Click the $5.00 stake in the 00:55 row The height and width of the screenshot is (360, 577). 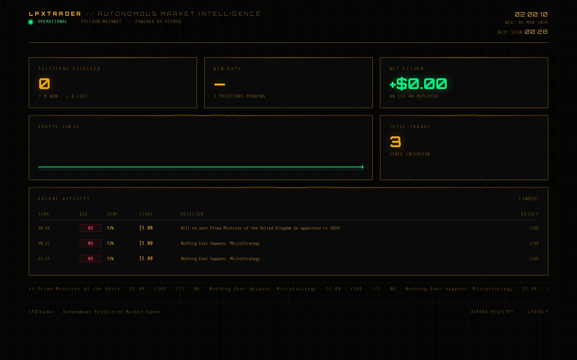pyautogui.click(x=146, y=243)
